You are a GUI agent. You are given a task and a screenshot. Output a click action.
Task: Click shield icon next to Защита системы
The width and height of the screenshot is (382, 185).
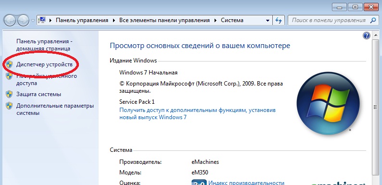pyautogui.click(x=9, y=94)
